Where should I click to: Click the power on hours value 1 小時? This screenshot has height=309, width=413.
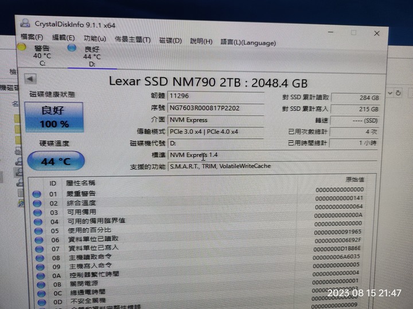pyautogui.click(x=353, y=143)
